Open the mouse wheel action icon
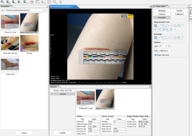Screen dimensions: 192x136 tap(26, 2)
